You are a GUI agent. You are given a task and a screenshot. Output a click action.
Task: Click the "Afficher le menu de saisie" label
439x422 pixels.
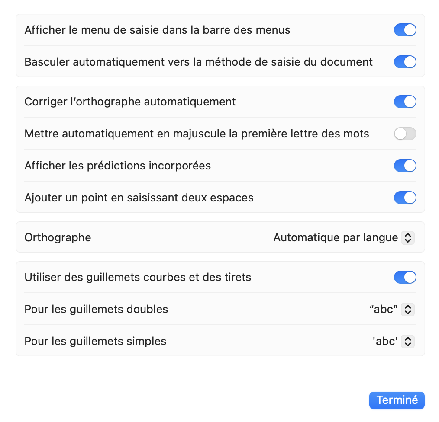click(x=157, y=30)
